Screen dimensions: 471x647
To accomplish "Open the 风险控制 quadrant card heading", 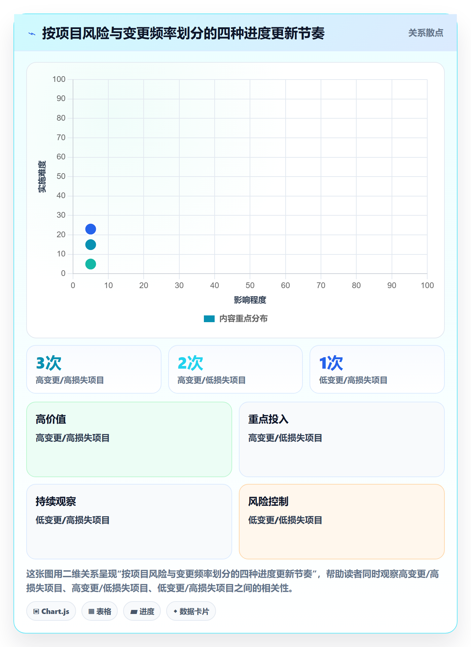I will [x=268, y=501].
